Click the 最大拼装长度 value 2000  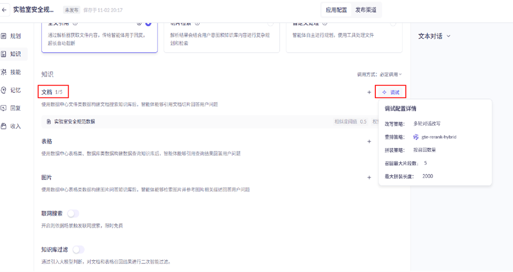[427, 176]
